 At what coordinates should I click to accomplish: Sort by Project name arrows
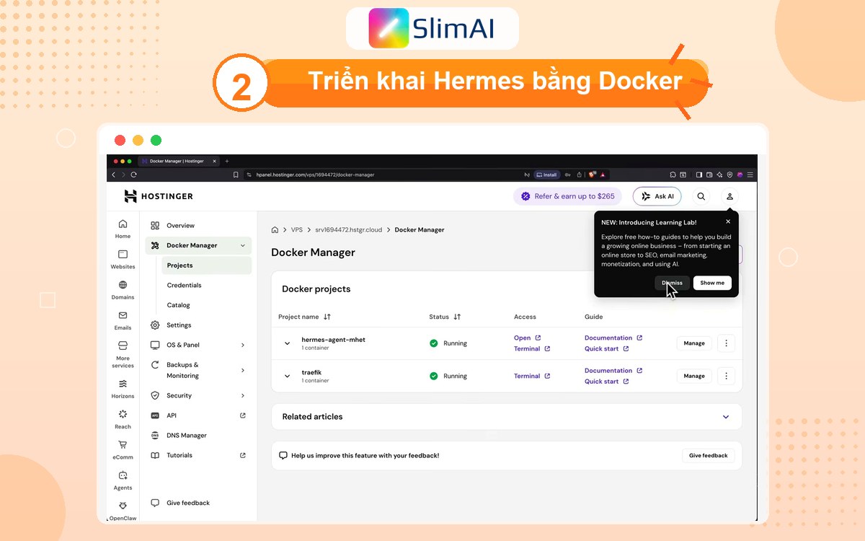point(327,317)
